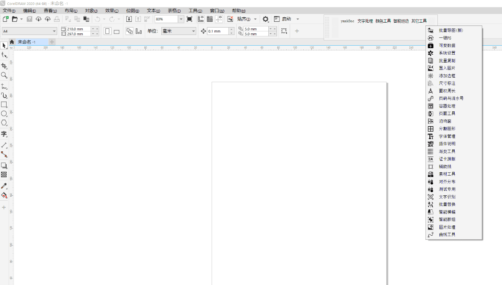Open the Options gear icon
The image size is (502, 285).
[x=266, y=19]
